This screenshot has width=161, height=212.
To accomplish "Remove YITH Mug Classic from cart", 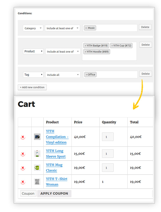I will point(23,168).
